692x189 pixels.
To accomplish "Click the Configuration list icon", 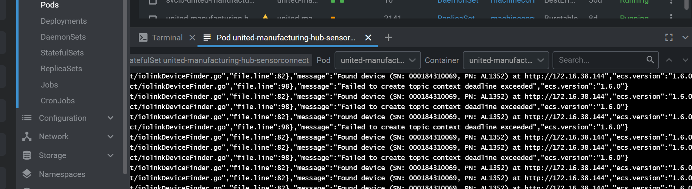I will (x=27, y=118).
